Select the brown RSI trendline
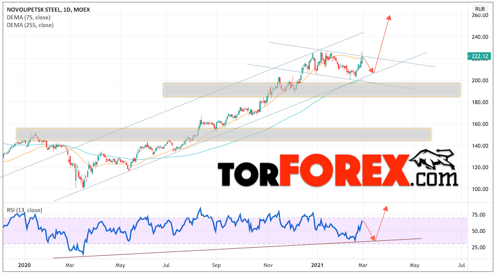 click(x=237, y=248)
